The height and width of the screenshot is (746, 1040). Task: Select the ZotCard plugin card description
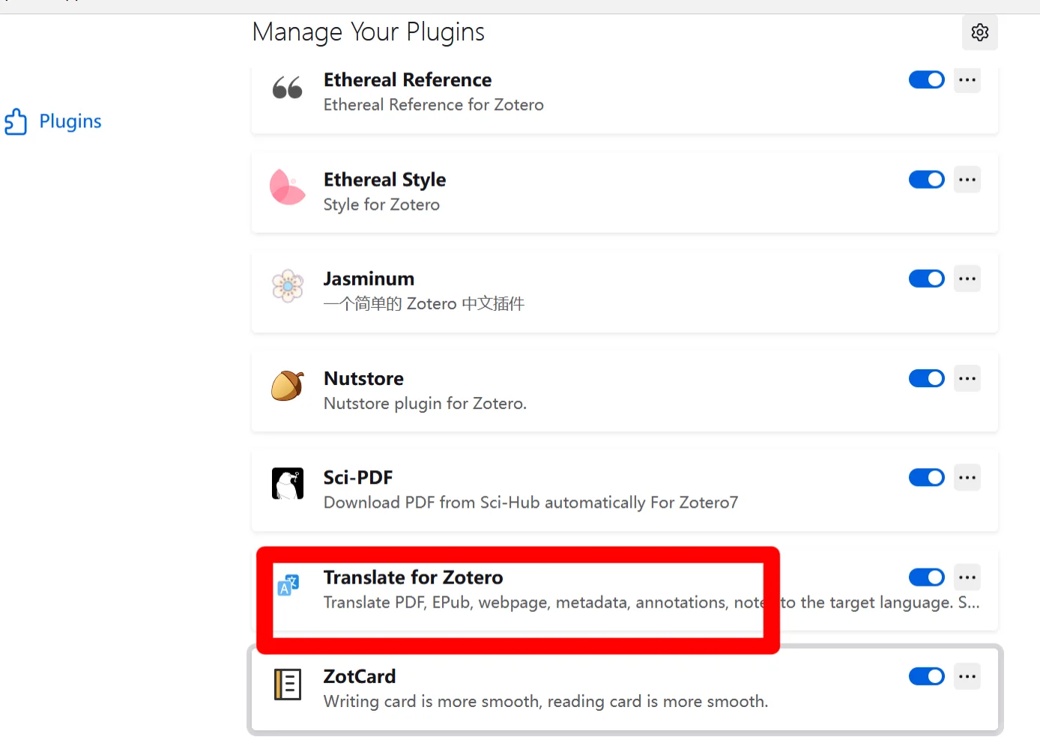tap(545, 702)
